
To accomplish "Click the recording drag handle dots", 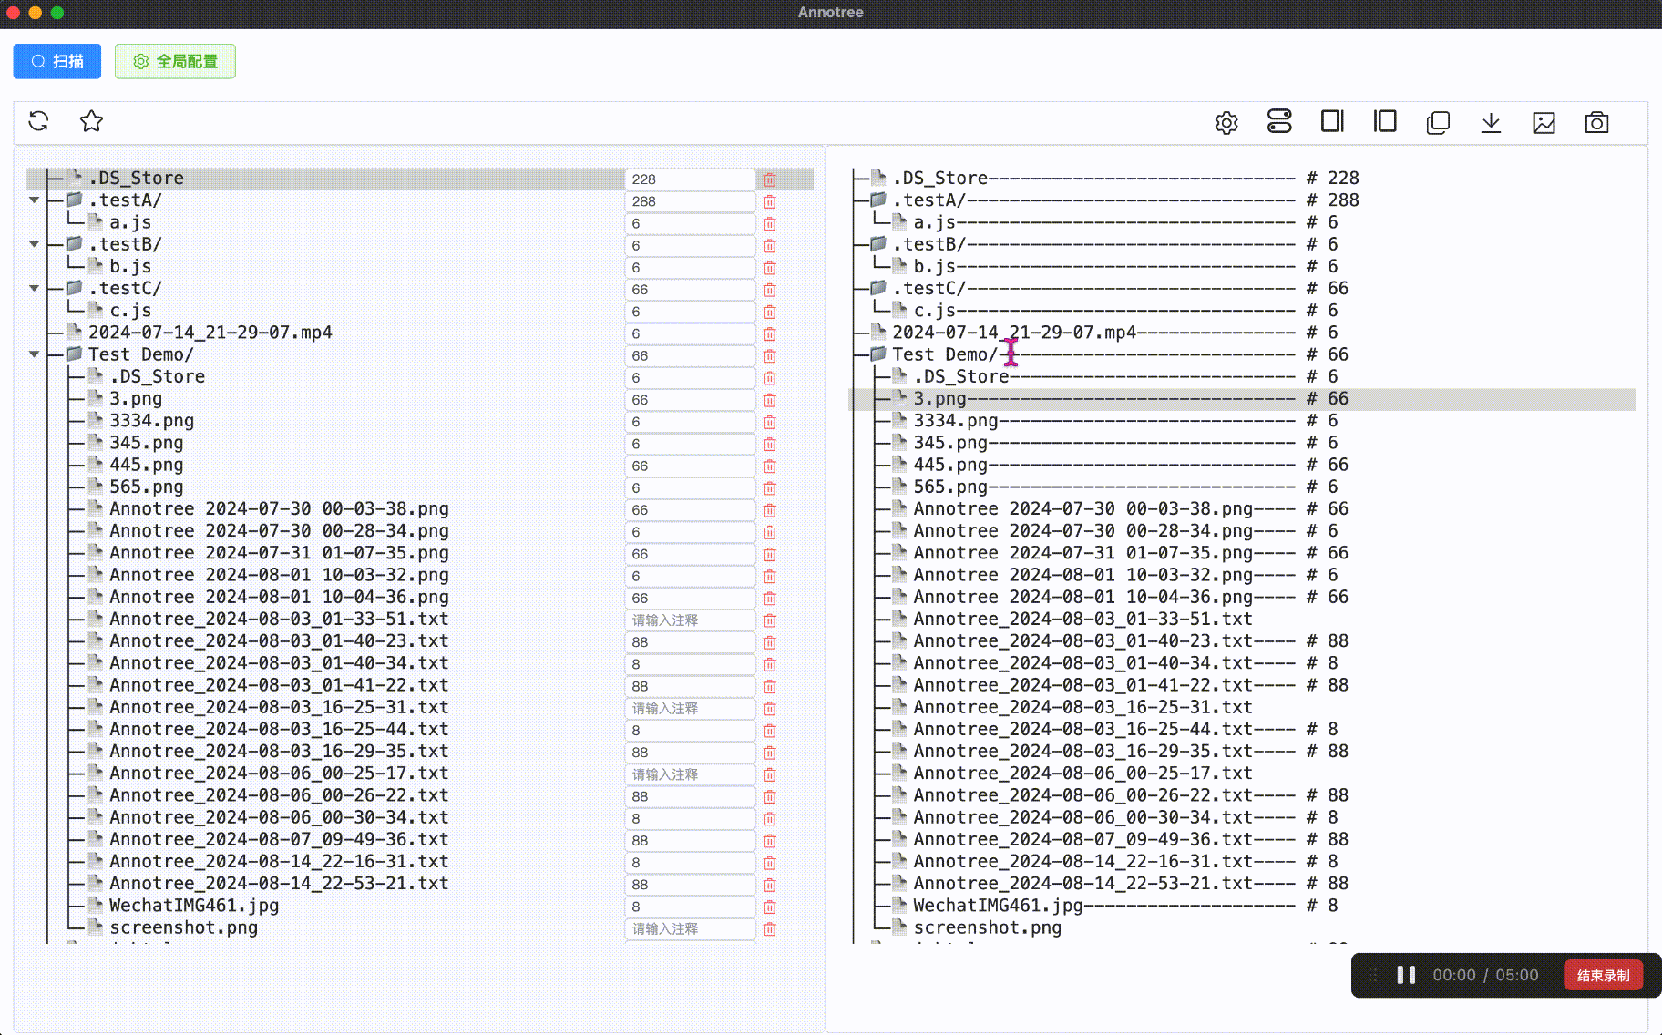I will pyautogui.click(x=1373, y=975).
